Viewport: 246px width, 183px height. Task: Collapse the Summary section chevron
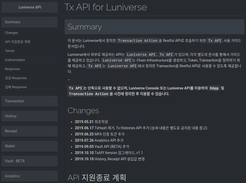53,22
